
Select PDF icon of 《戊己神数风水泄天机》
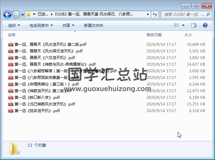(x=11, y=104)
